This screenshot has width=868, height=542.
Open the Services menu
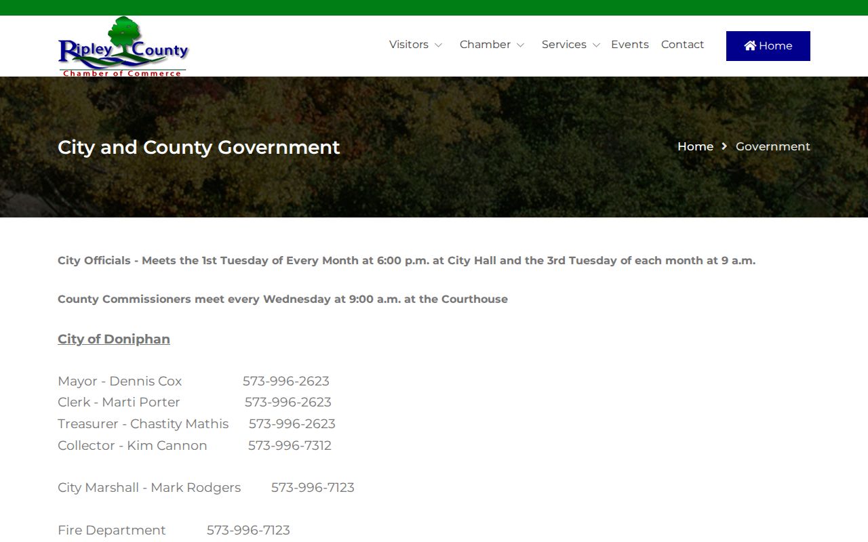click(564, 45)
